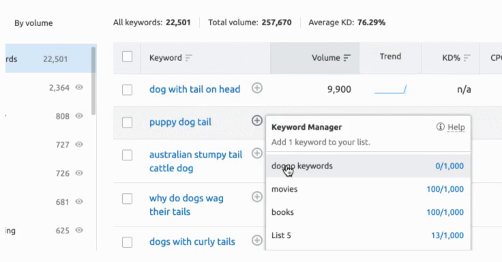Screen dimensions: 502x262
Task: Check the box for 'dog with tail on head'
Action: coord(127,89)
